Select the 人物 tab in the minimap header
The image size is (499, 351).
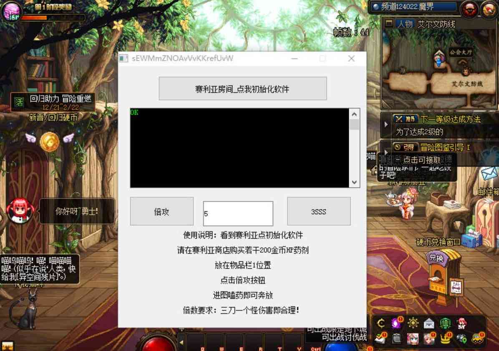tap(405, 23)
